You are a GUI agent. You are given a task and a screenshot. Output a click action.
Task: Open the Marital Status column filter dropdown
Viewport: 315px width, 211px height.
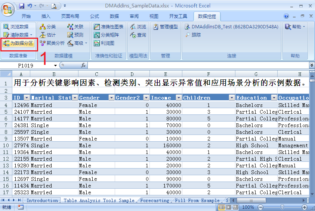[x=75, y=98]
